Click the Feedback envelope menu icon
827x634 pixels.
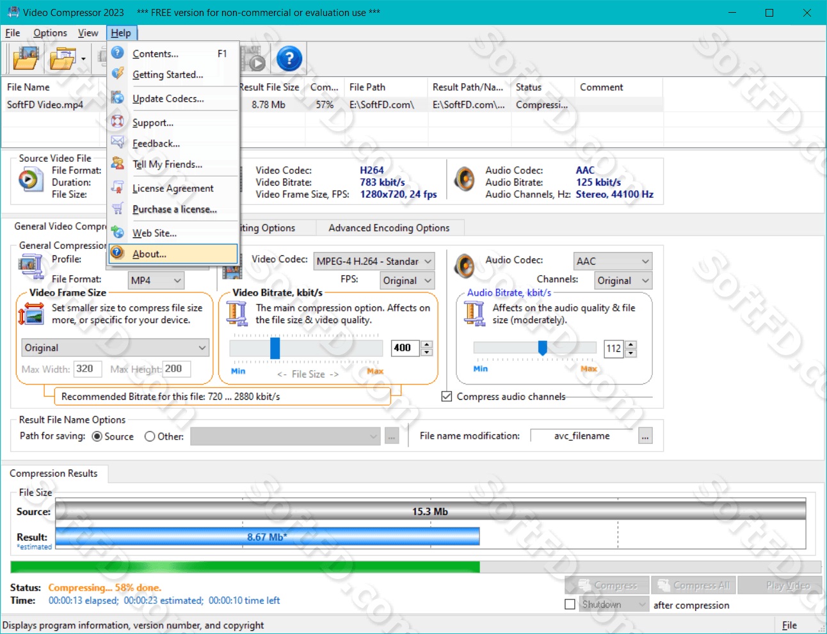coord(118,143)
